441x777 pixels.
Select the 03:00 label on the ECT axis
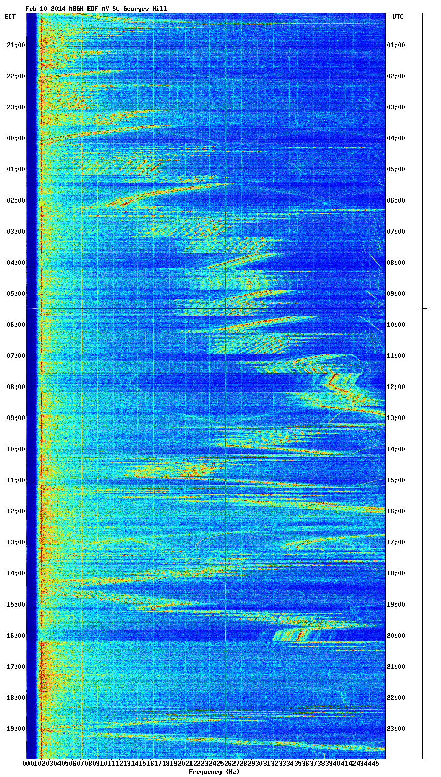pyautogui.click(x=16, y=232)
